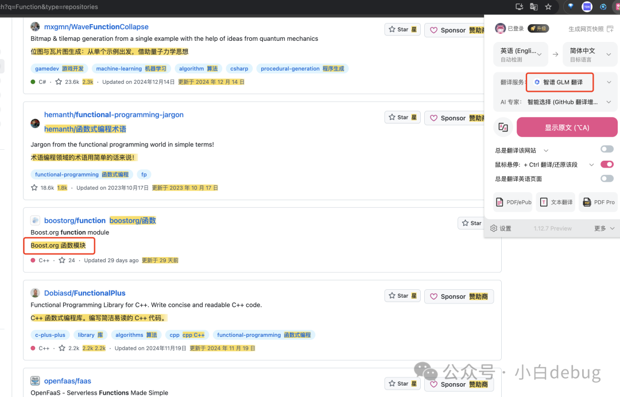
Task: Click the bilingual display mode icon
Action: (503, 127)
